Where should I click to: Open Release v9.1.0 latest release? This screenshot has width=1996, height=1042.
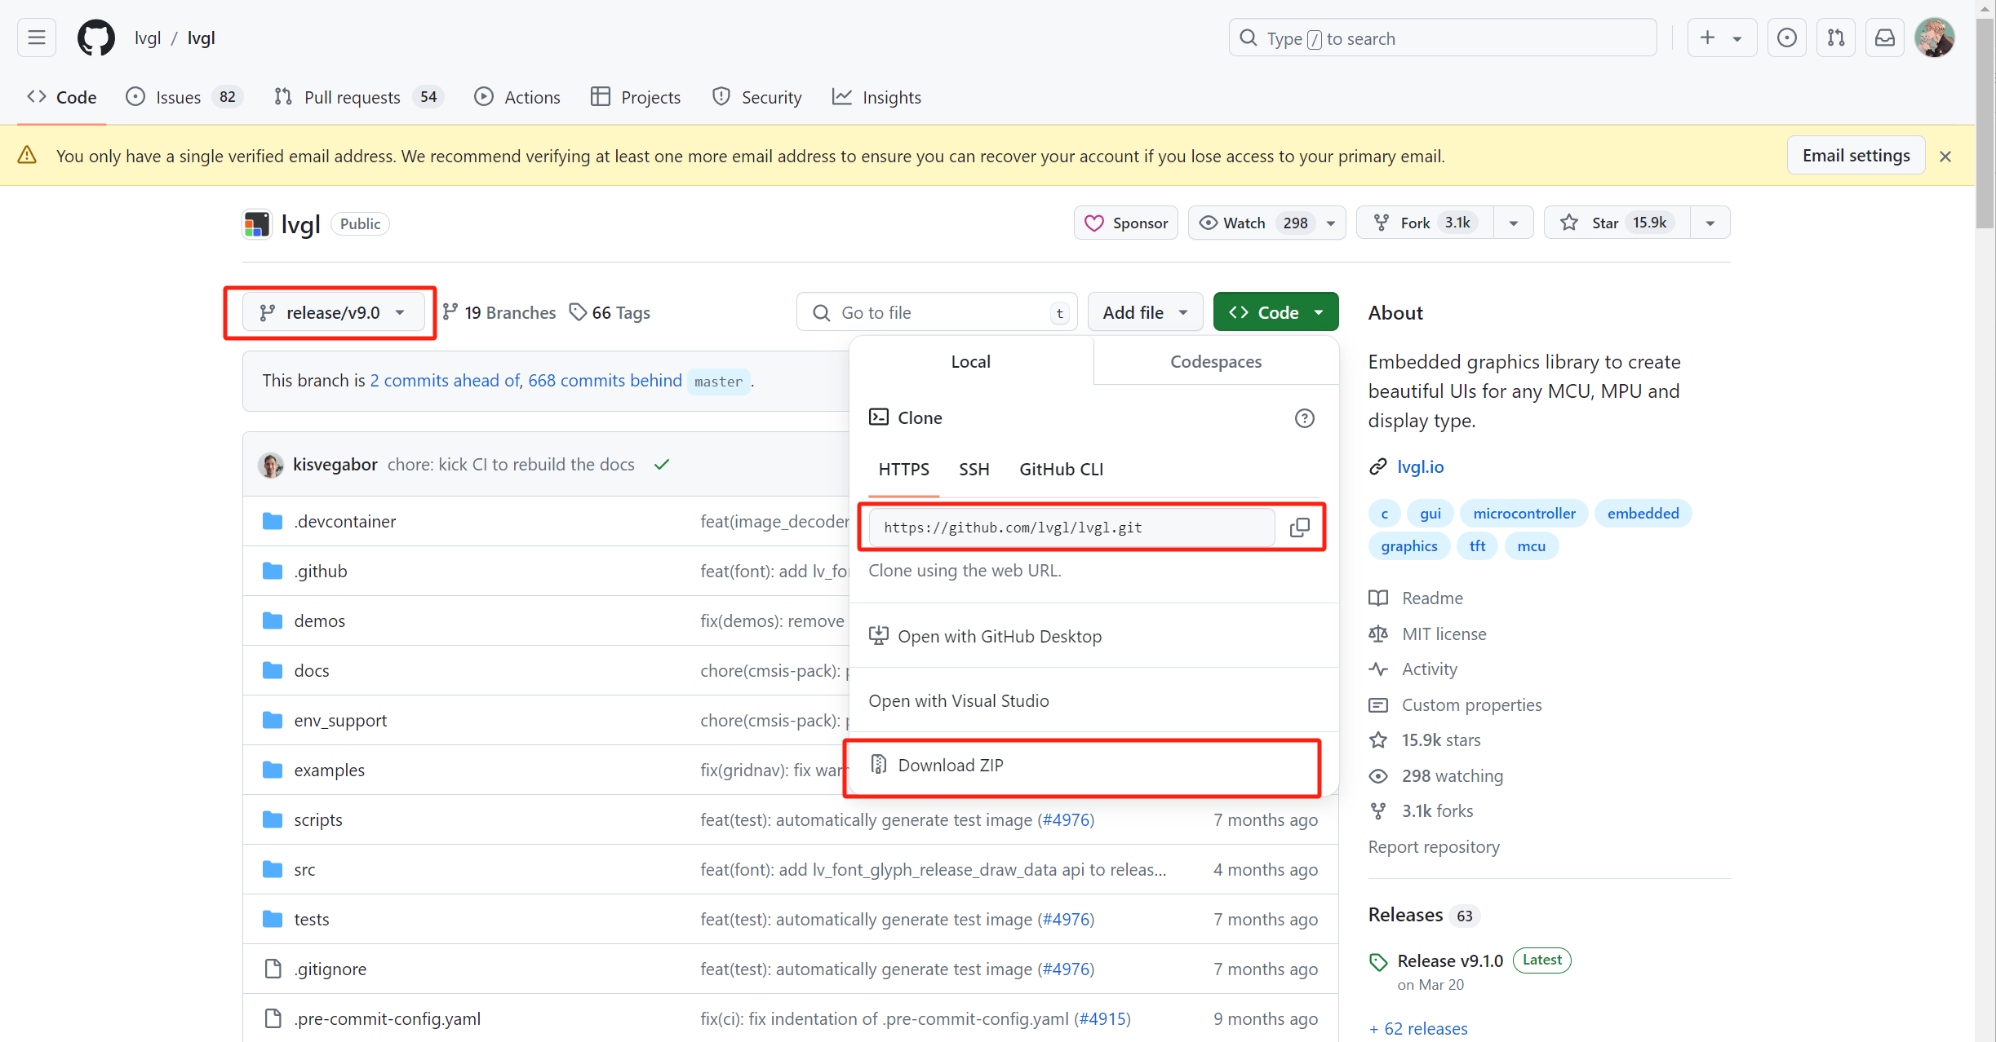point(1450,960)
